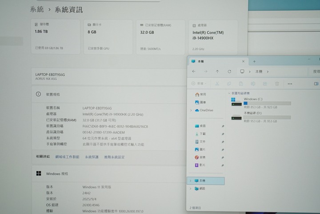Click product ID 00342-21180-17399-AAOEM
320x214 pixels.
tap(104, 132)
